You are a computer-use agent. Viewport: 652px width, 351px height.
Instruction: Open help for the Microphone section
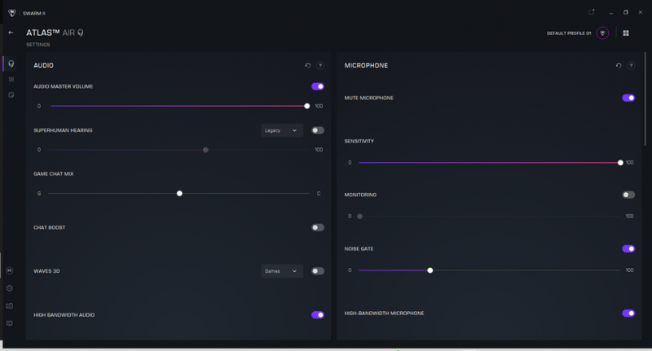631,65
